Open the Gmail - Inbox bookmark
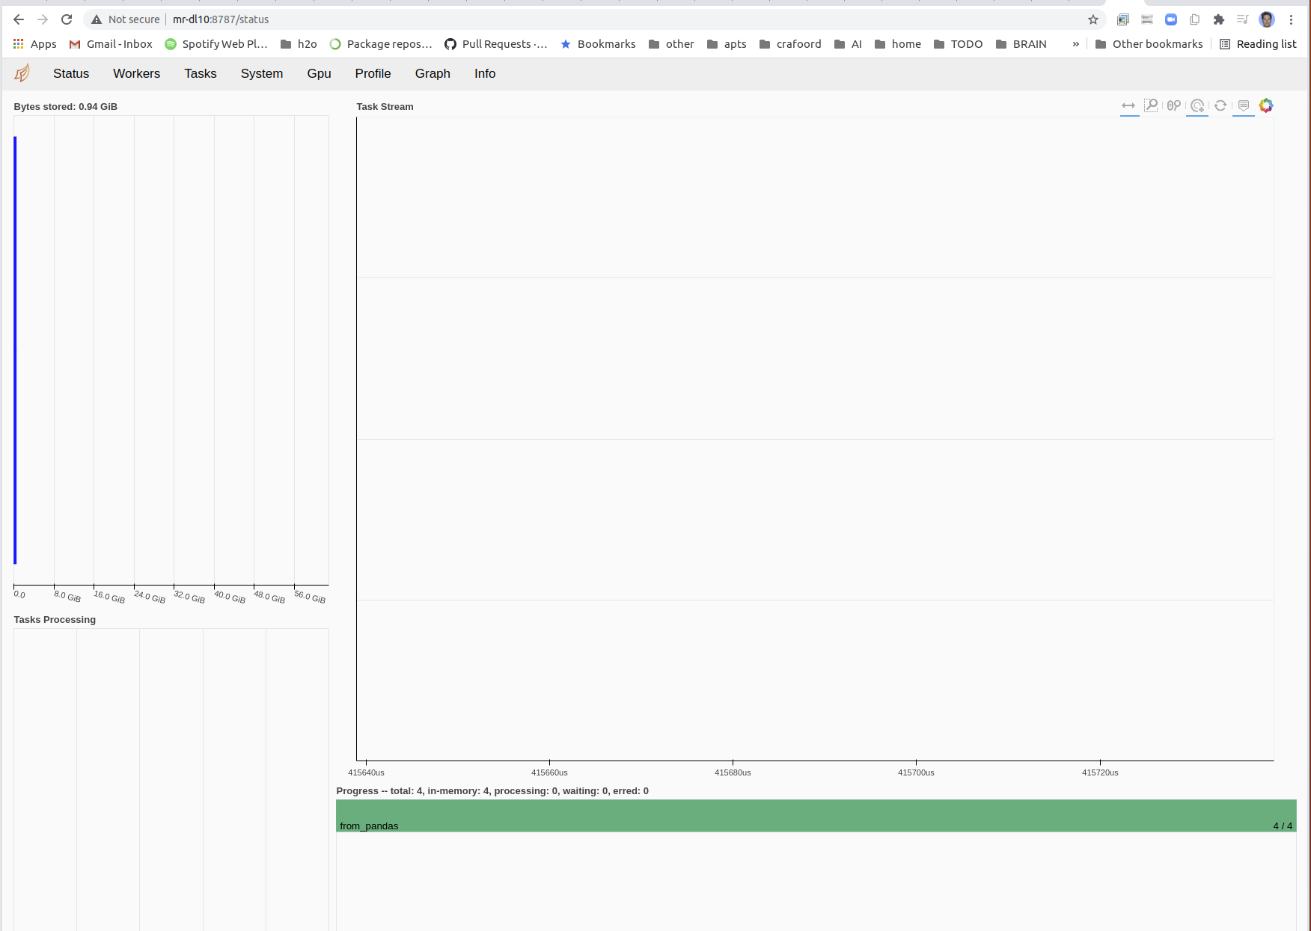The height and width of the screenshot is (931, 1311). click(110, 43)
